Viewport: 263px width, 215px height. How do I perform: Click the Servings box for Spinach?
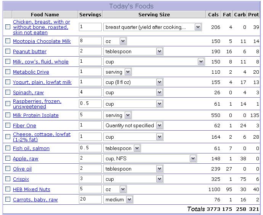pos(90,92)
